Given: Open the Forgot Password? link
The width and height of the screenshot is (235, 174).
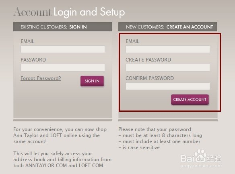Looking at the screenshot, I should tap(41, 78).
